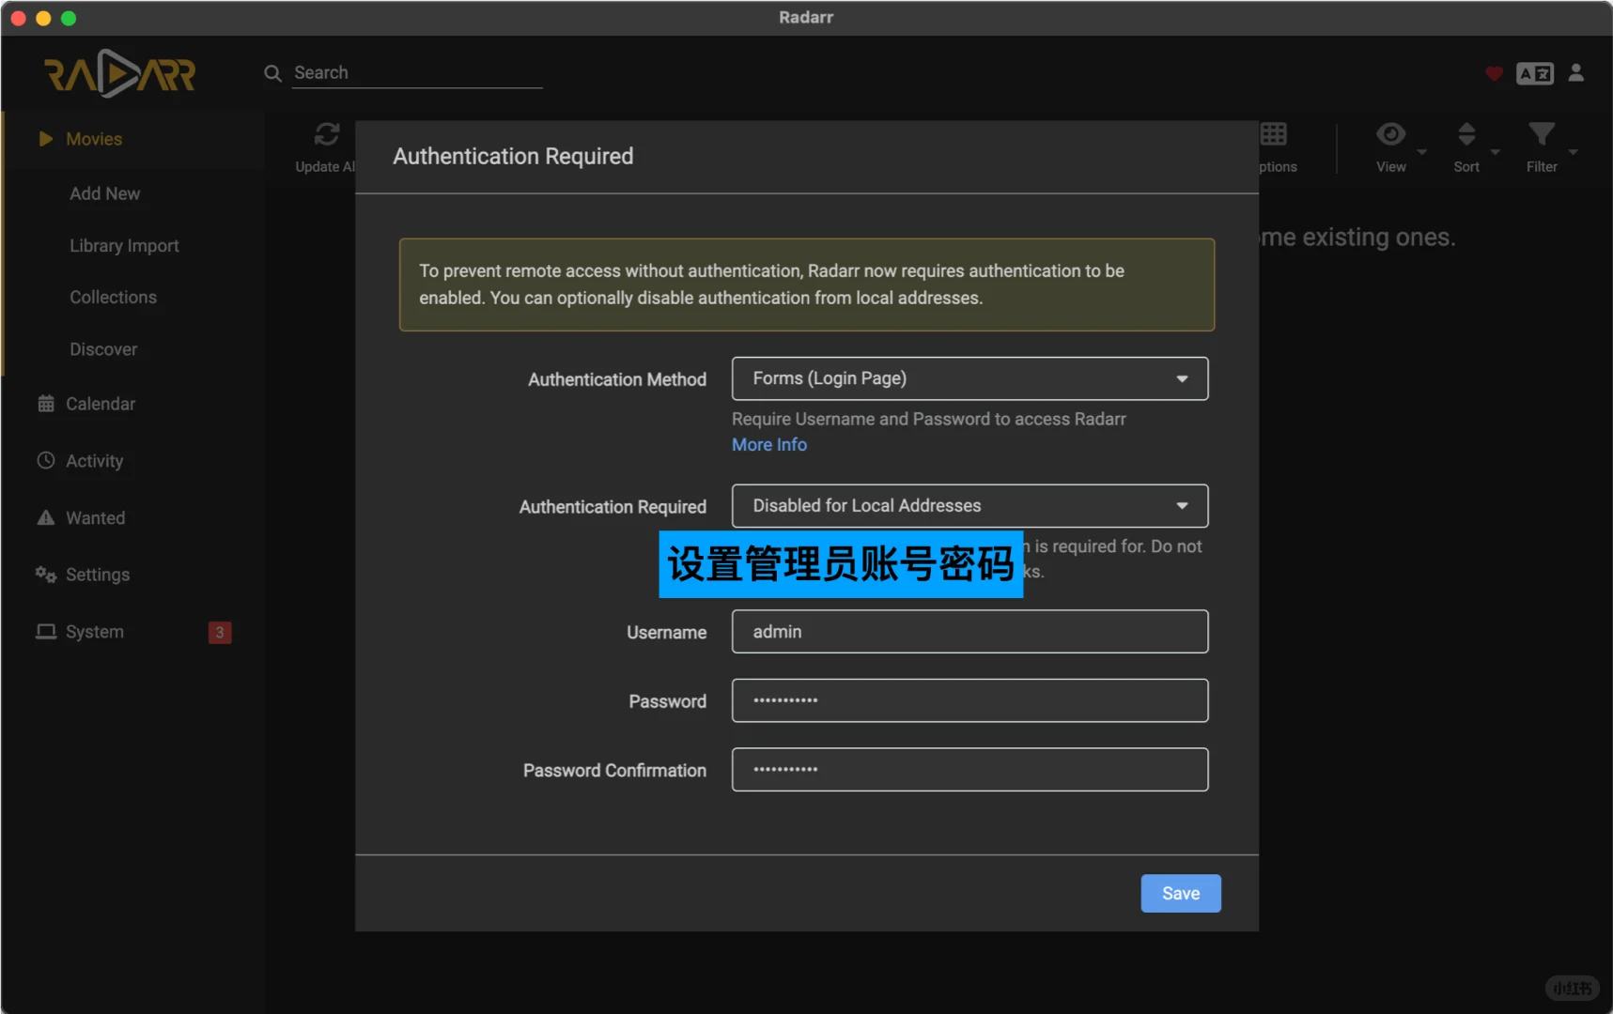The image size is (1613, 1014).
Task: Open Discover page
Action: point(103,349)
